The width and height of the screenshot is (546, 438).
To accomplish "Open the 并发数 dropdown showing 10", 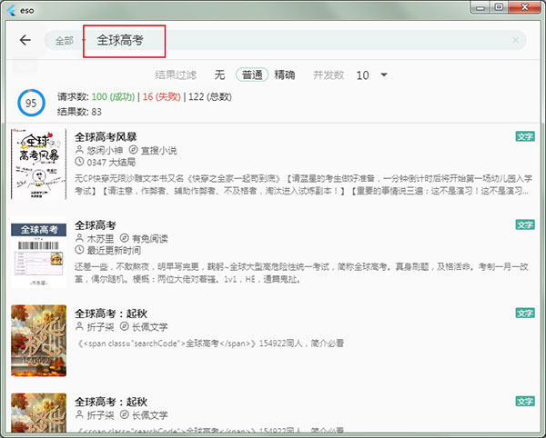I will pos(371,75).
